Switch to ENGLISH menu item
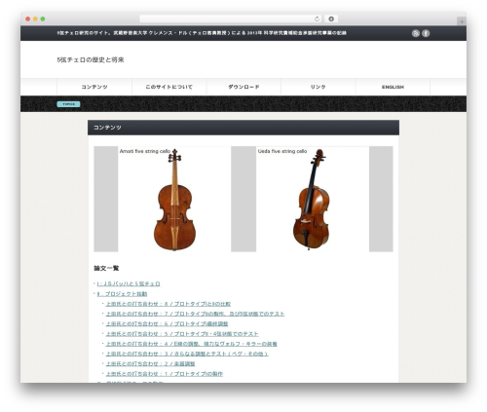The height and width of the screenshot is (412, 487). pos(393,87)
